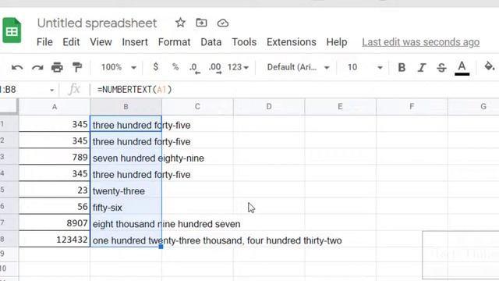Screen dimensions: 499x281
Task: Increase decimal places
Action: click(215, 68)
